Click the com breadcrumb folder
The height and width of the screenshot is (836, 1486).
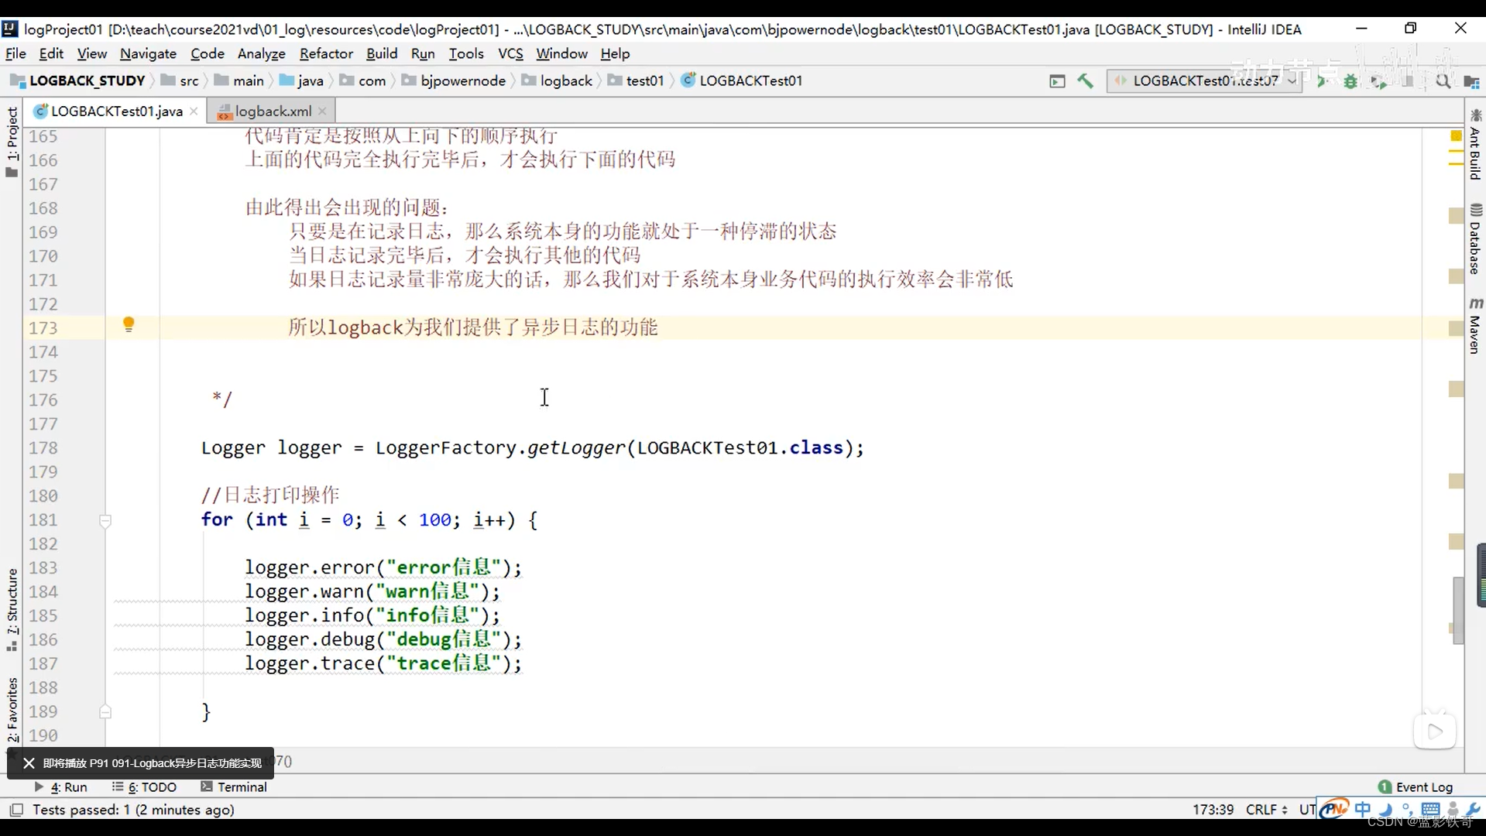tap(363, 81)
